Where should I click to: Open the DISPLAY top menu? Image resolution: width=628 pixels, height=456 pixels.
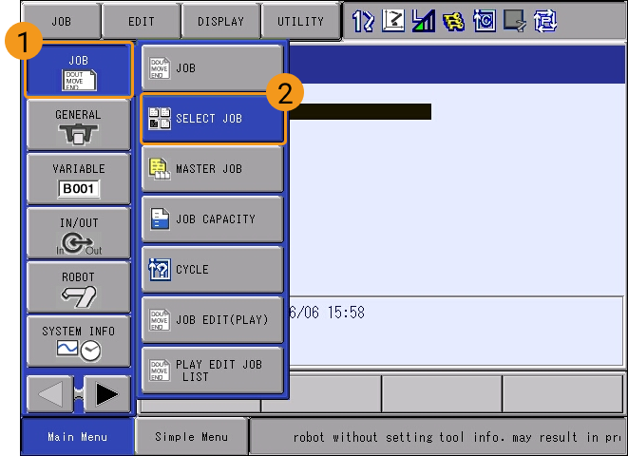[x=220, y=21]
